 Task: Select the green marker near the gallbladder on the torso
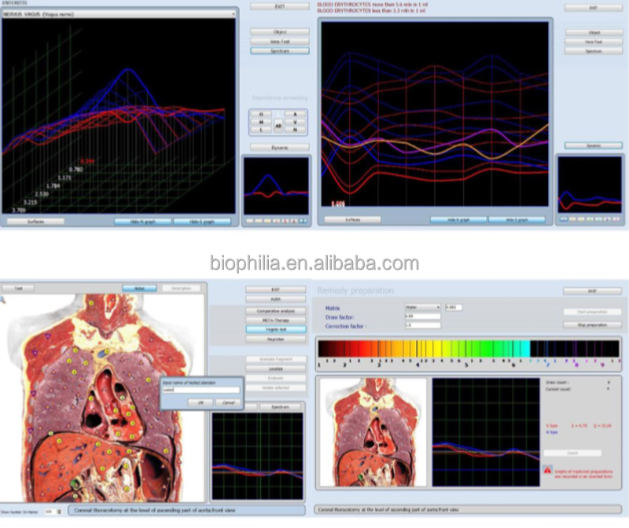[75, 484]
